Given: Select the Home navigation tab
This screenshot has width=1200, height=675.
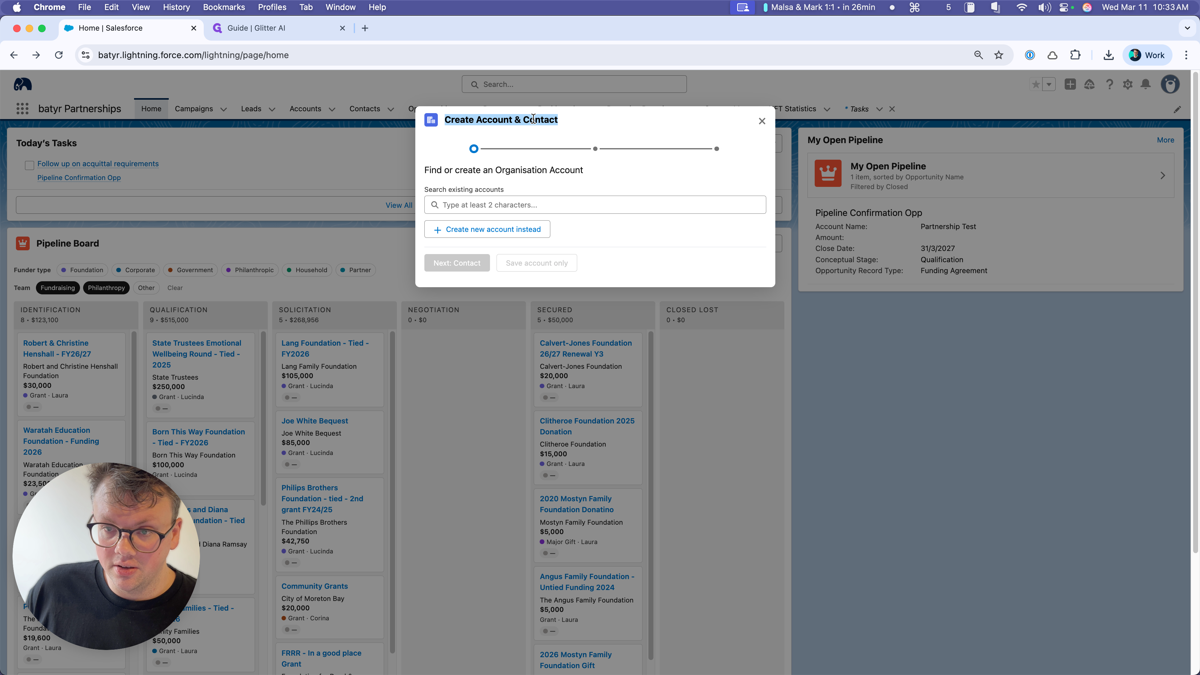Looking at the screenshot, I should coord(151,108).
